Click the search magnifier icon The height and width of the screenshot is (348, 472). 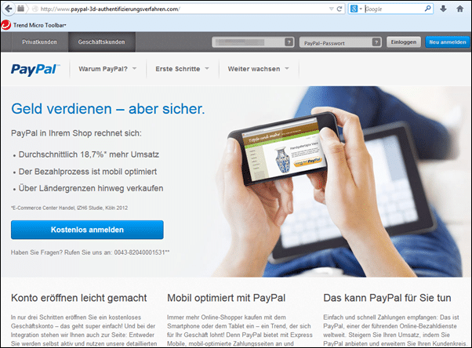tap(428, 9)
